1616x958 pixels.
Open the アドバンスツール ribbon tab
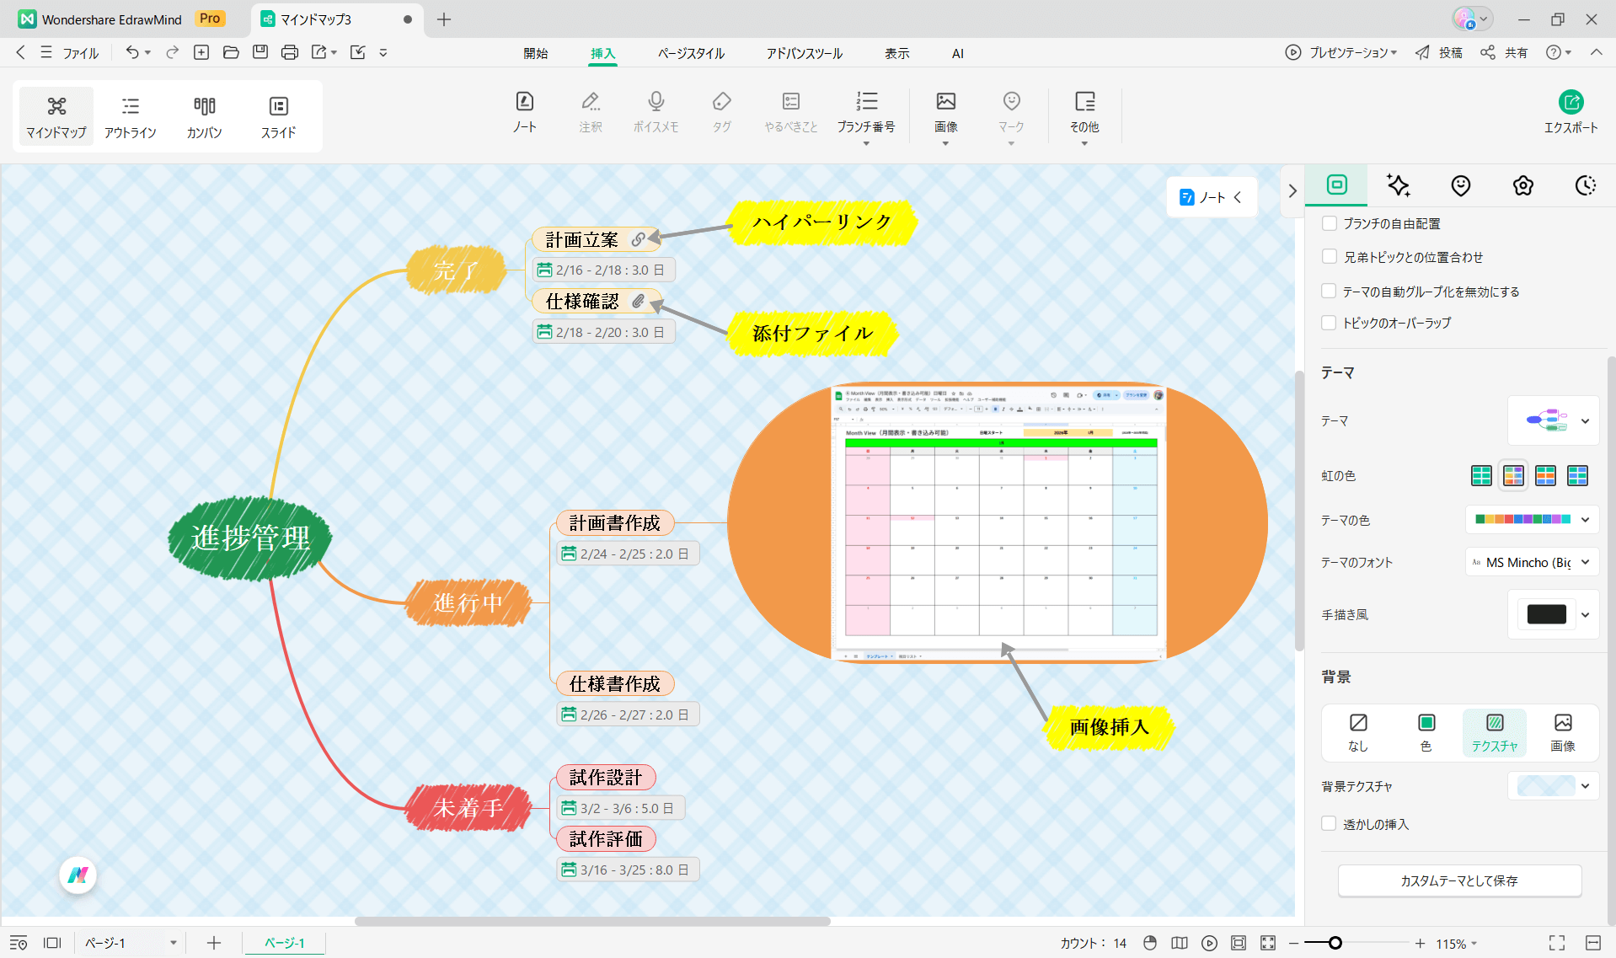804,53
